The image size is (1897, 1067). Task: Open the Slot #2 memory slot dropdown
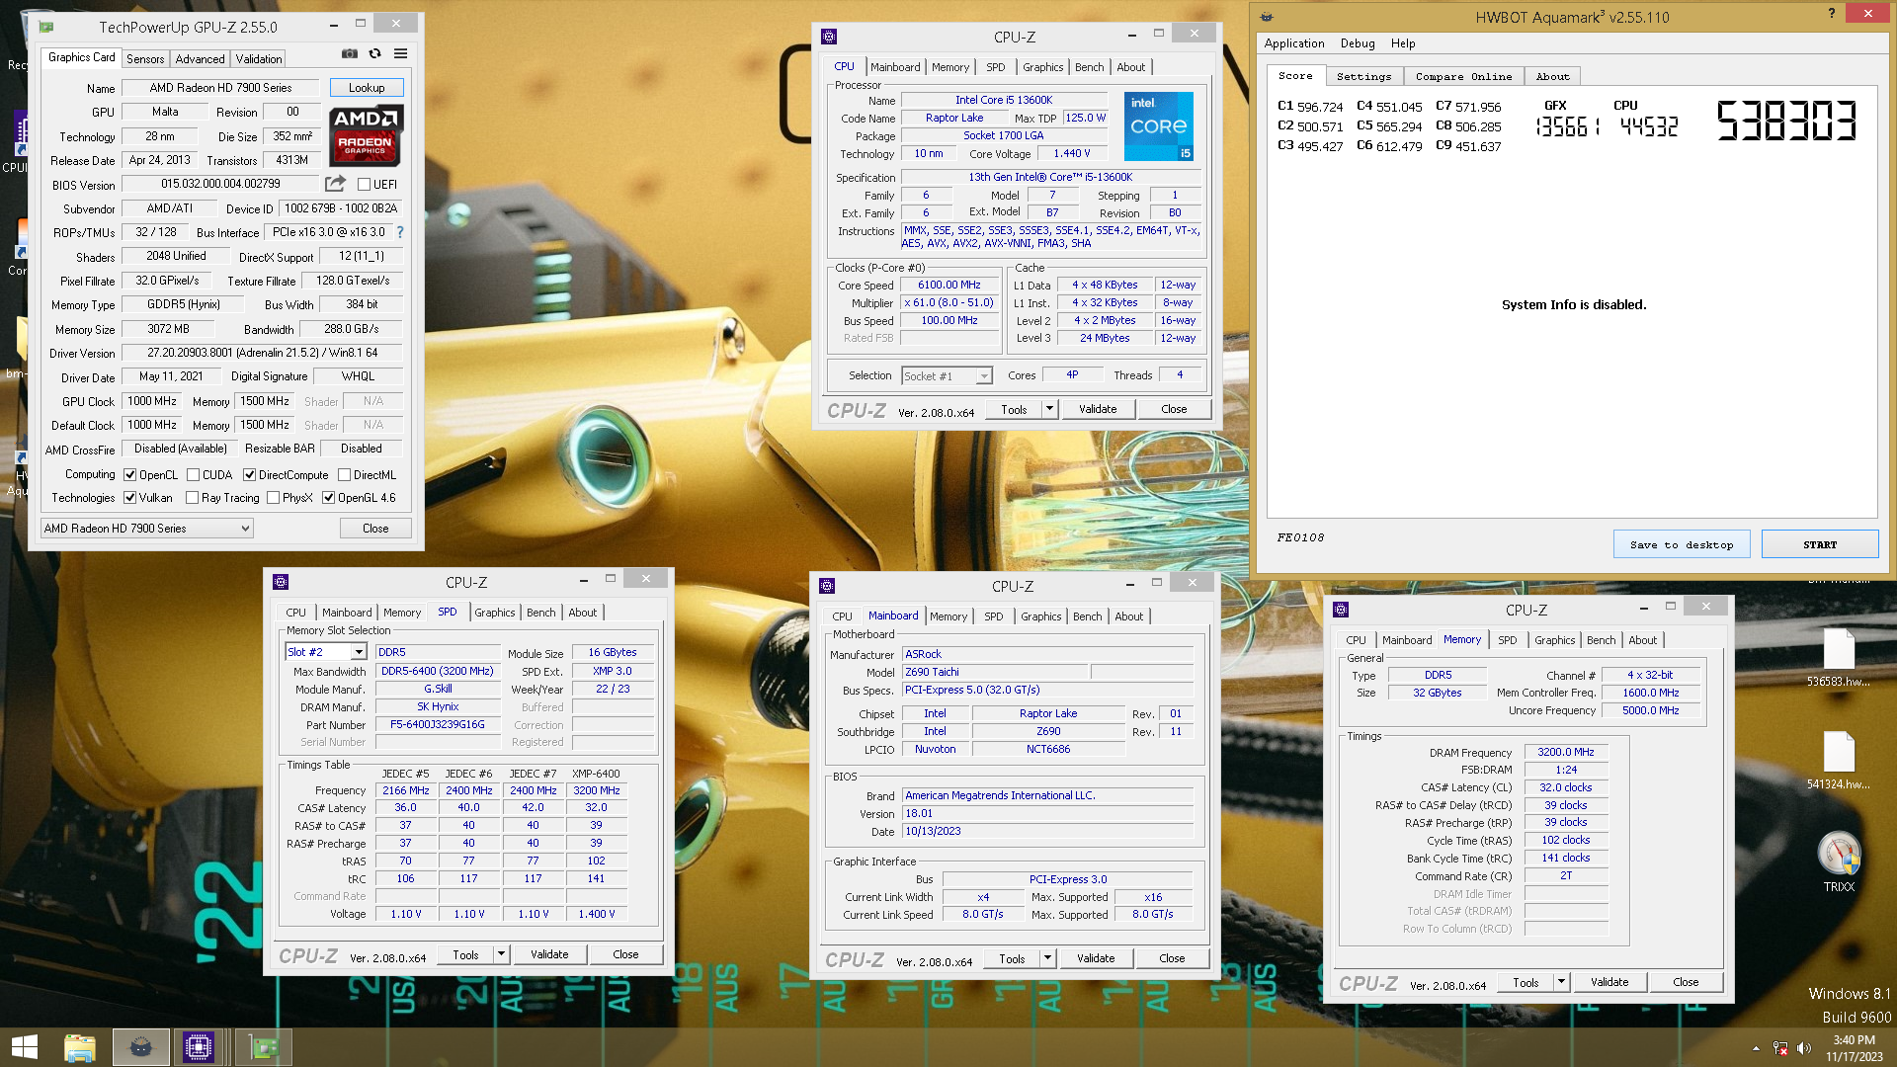[x=326, y=652]
